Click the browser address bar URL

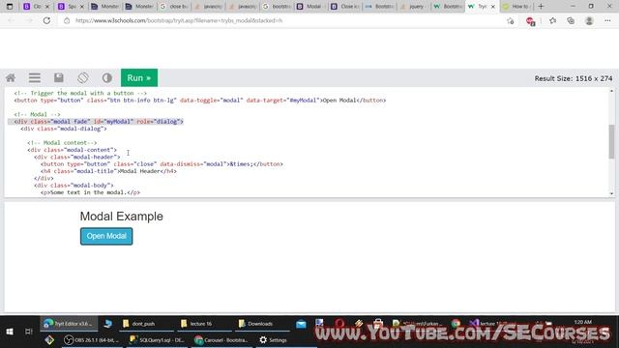click(x=179, y=20)
